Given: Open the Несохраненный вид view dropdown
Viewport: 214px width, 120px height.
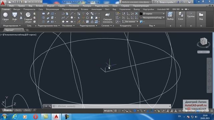Looking at the screenshot, I should 152,18.
